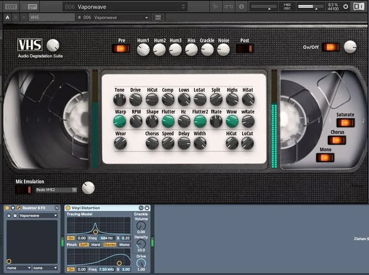Click the Hum3 knob

pyautogui.click(x=175, y=50)
